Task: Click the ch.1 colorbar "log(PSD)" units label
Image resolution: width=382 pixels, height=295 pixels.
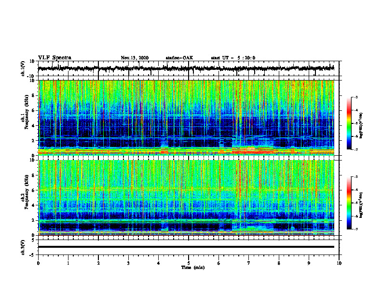Action: pos(361,126)
